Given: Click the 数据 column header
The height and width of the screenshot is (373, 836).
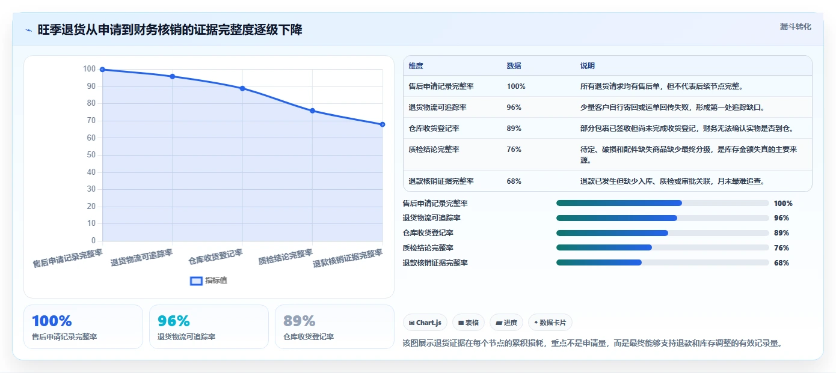Looking at the screenshot, I should tap(514, 66).
